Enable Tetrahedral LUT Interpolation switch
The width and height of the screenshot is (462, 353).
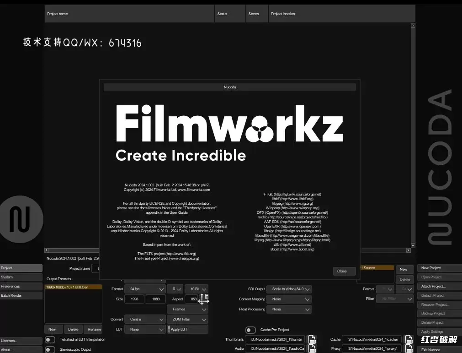[x=50, y=340]
